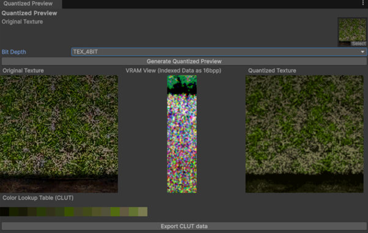Click the 'Quantized Texture' label

[x=272, y=71]
